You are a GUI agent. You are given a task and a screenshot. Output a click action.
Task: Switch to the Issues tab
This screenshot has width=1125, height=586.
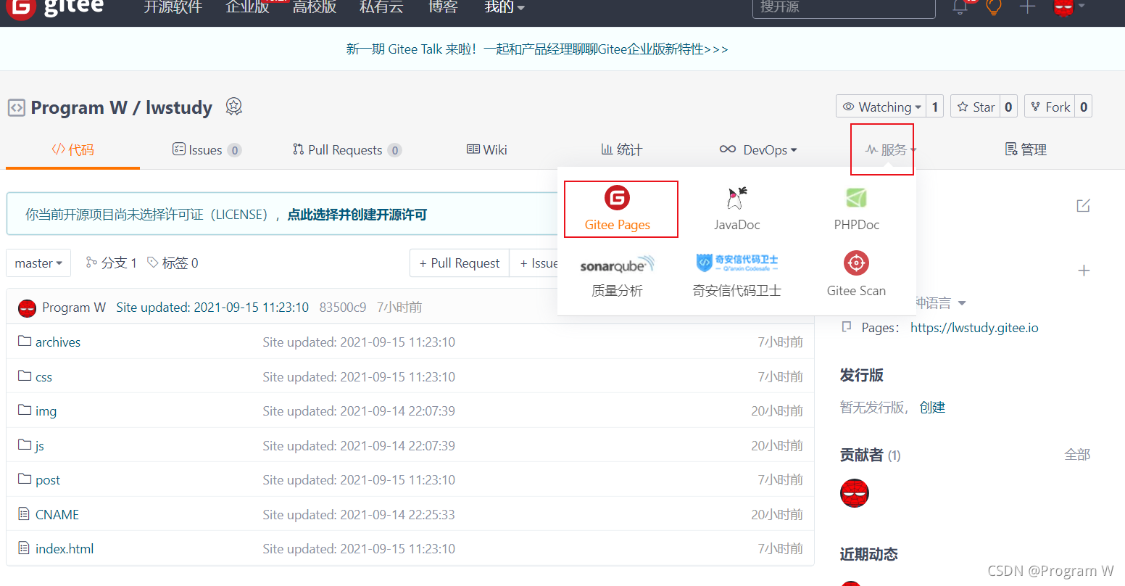(207, 149)
